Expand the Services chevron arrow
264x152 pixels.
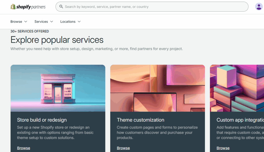coord(52,22)
